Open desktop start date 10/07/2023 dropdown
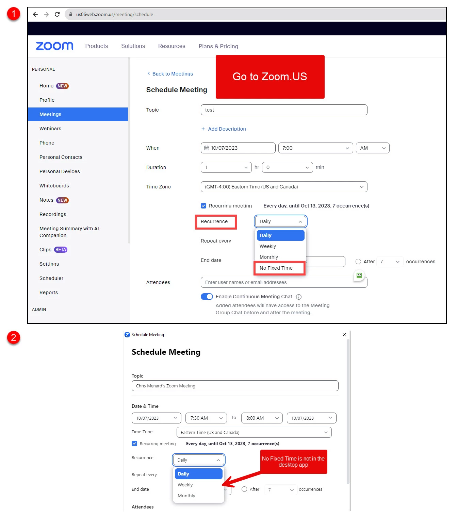The width and height of the screenshot is (474, 518). click(x=157, y=418)
